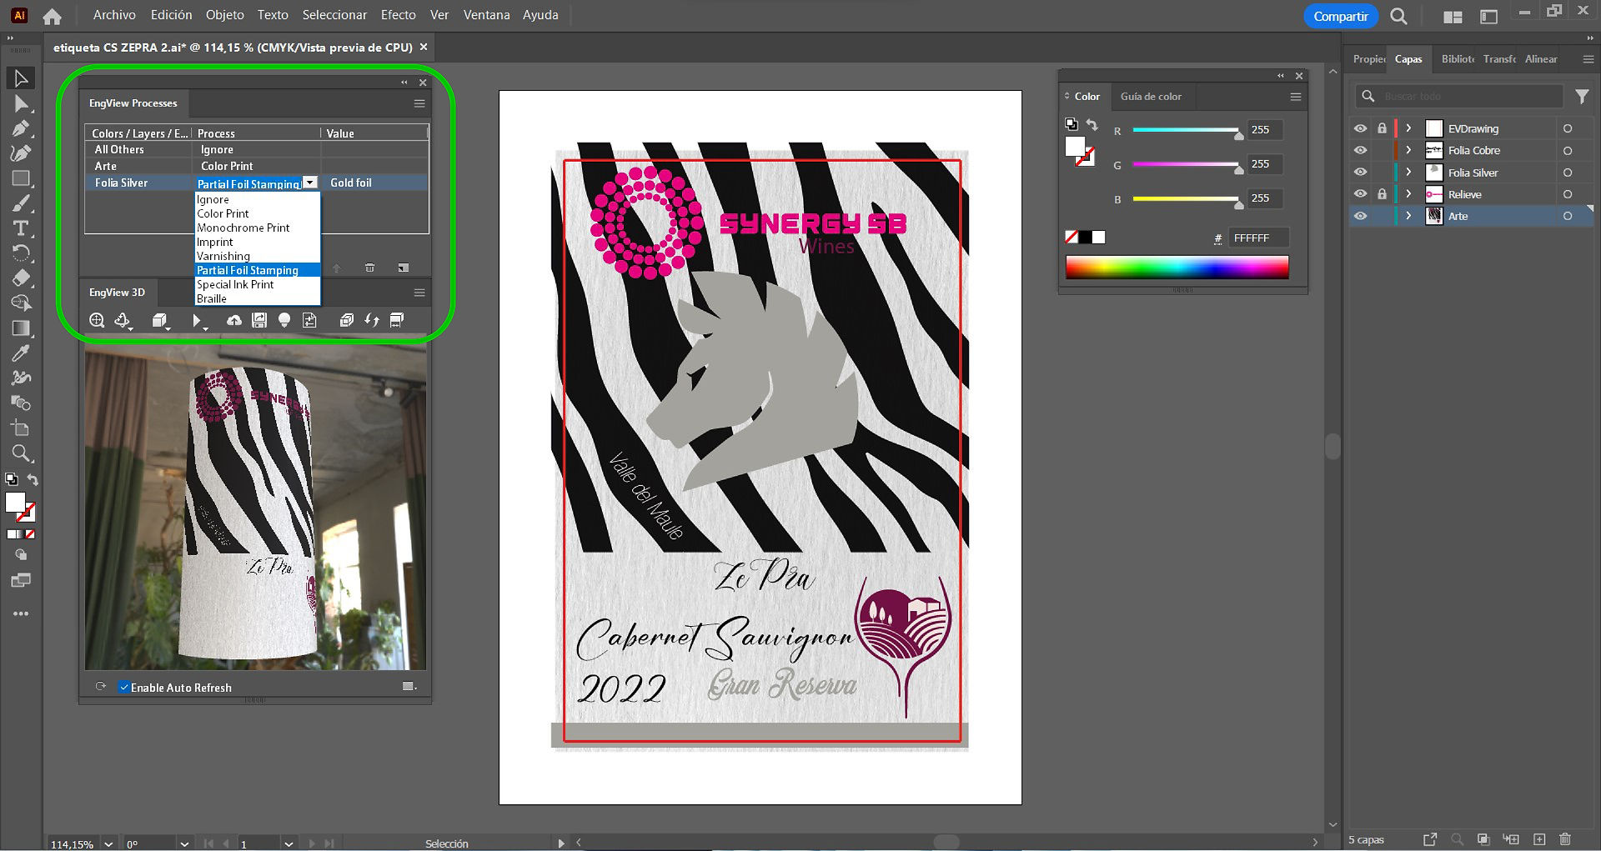Select the Rotate tool

pos(21,253)
